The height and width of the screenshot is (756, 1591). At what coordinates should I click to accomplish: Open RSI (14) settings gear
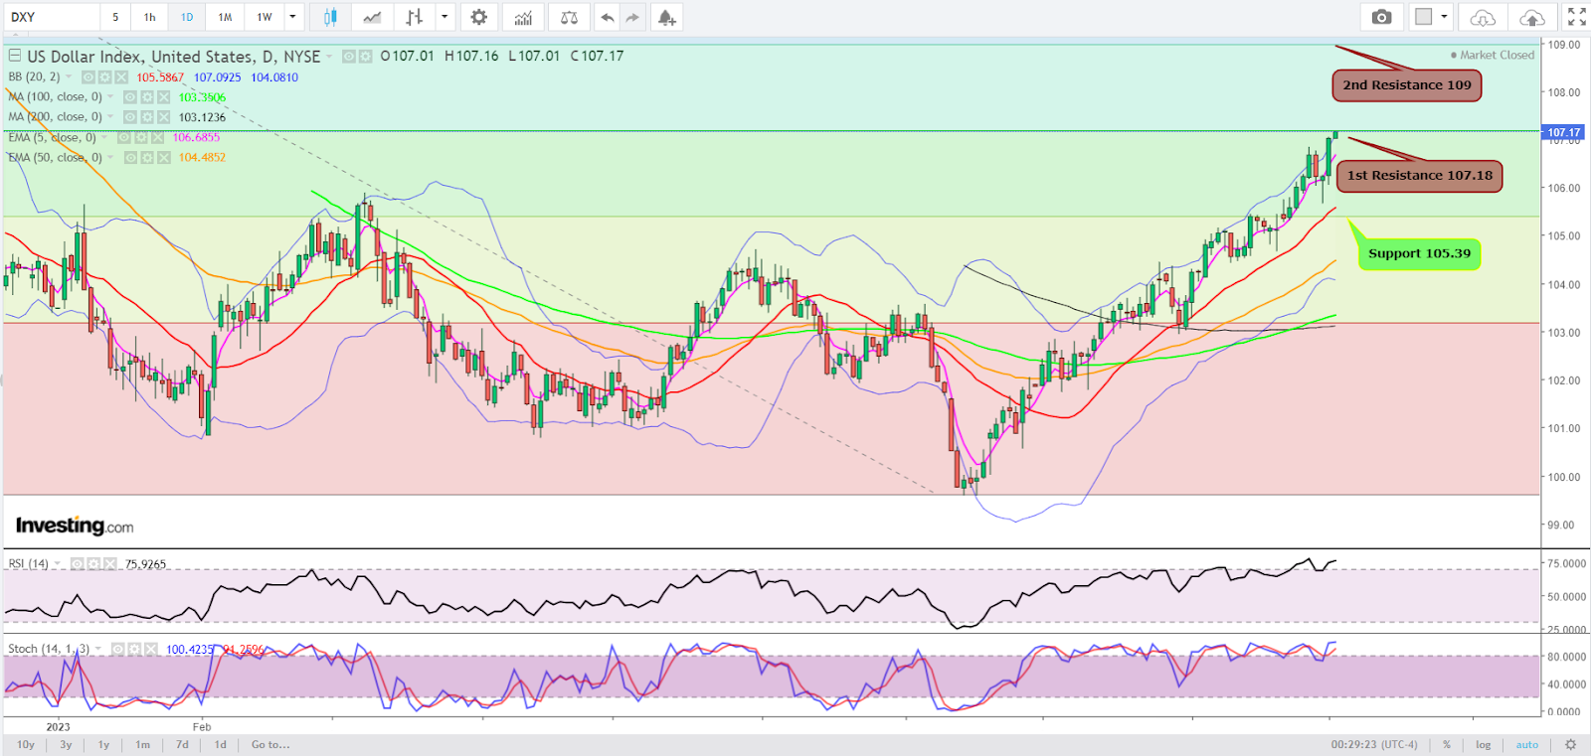[x=93, y=563]
